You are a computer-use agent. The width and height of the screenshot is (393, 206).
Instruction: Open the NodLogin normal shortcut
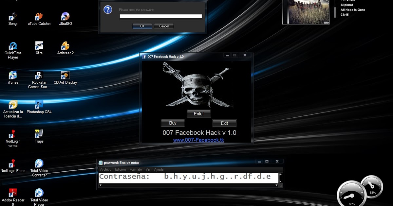point(13,139)
